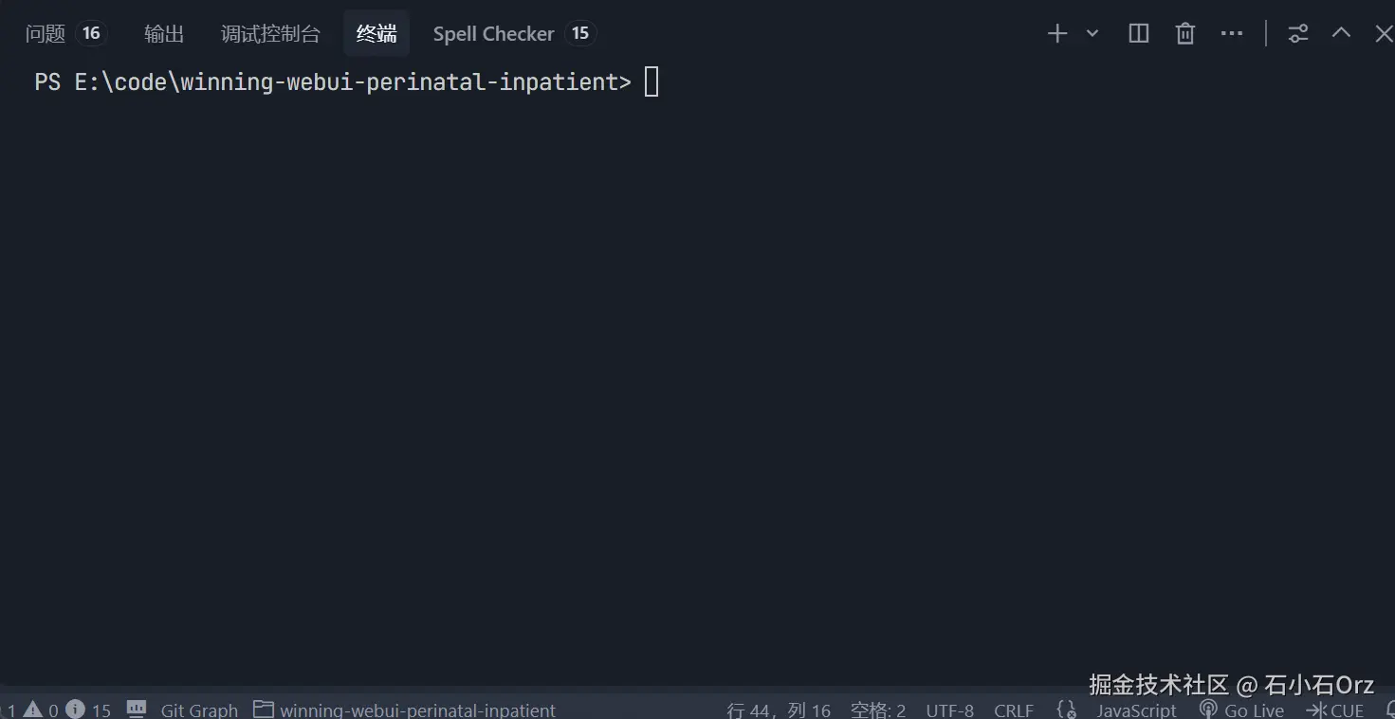The height and width of the screenshot is (719, 1395).
Task: Split the terminal panel
Action: click(x=1139, y=34)
